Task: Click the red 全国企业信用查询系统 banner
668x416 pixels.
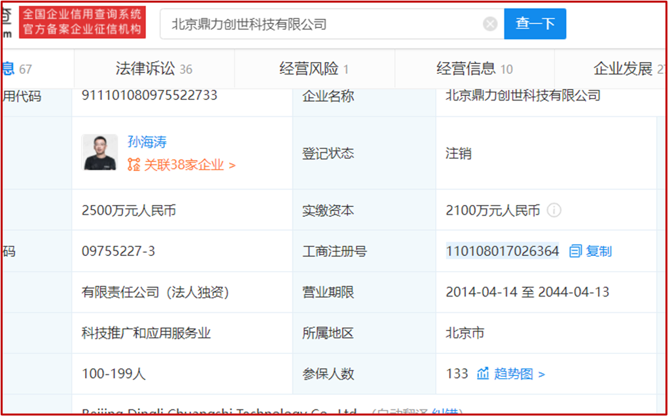Action: tap(82, 24)
